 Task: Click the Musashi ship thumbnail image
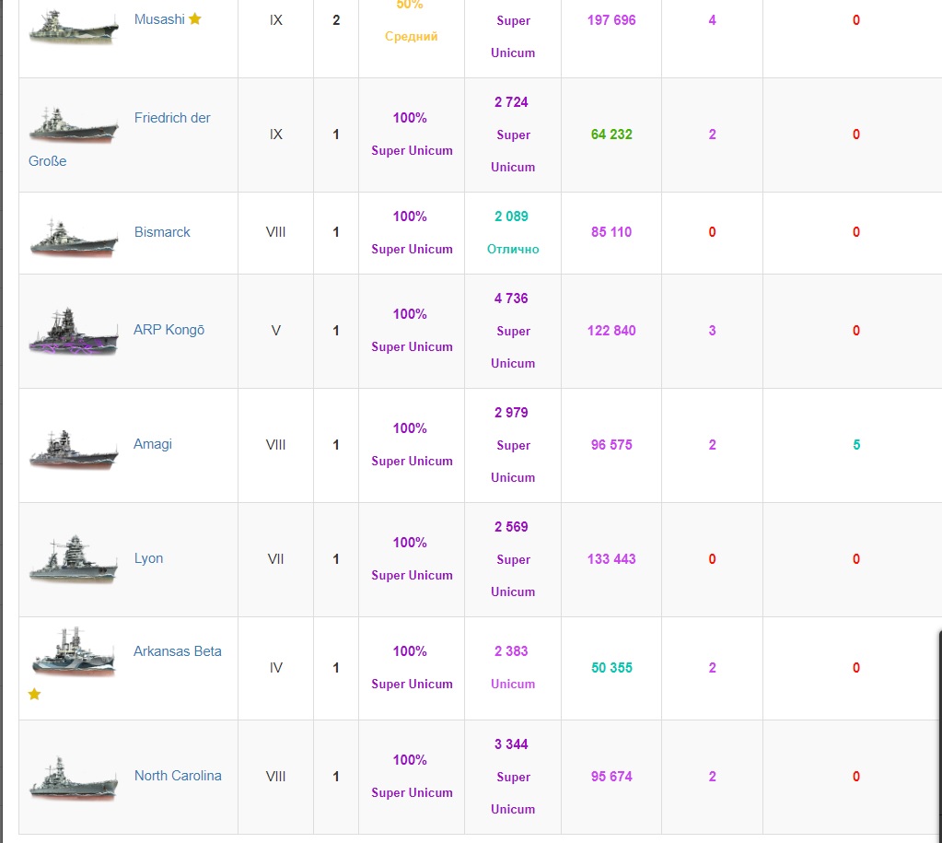(74, 27)
